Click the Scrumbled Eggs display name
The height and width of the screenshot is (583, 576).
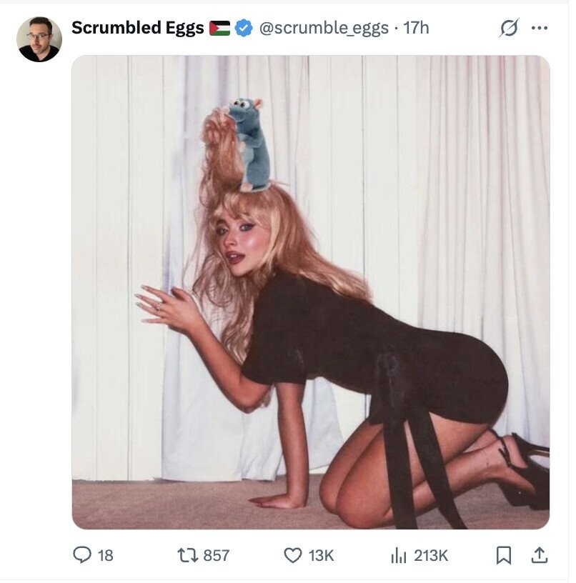point(138,28)
